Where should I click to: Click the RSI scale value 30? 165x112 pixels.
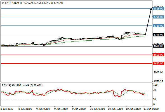coord(154,99)
